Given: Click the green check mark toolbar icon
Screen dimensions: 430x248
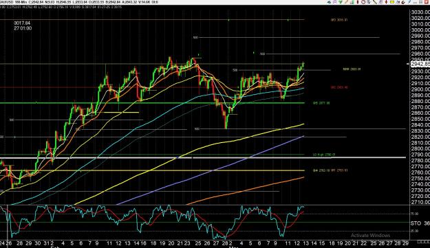Looking at the screenshot, I should (x=341, y=2).
